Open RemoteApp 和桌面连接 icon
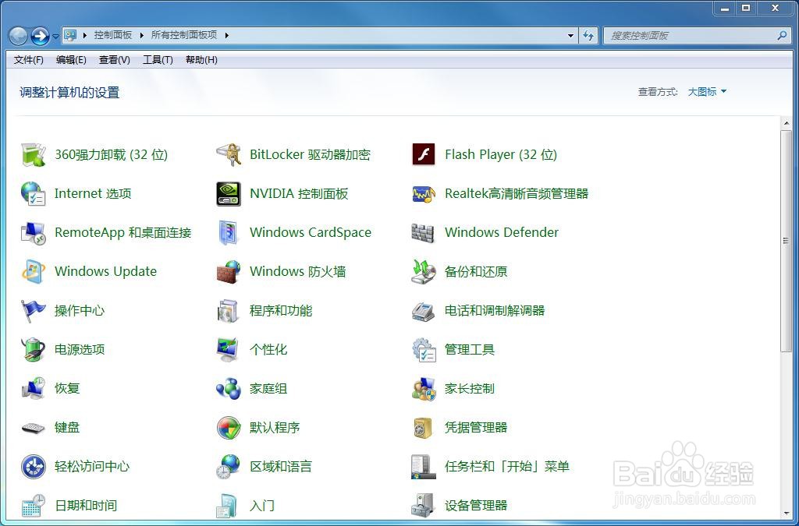The image size is (799, 526). pyautogui.click(x=34, y=233)
